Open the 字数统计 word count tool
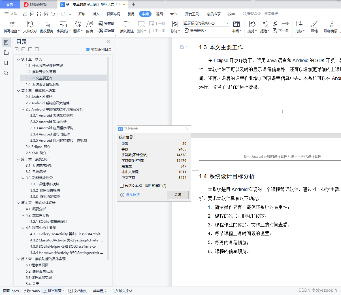341x295 pixels. (63, 27)
